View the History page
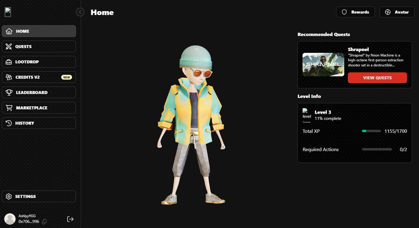The height and width of the screenshot is (228, 419). pyautogui.click(x=39, y=123)
